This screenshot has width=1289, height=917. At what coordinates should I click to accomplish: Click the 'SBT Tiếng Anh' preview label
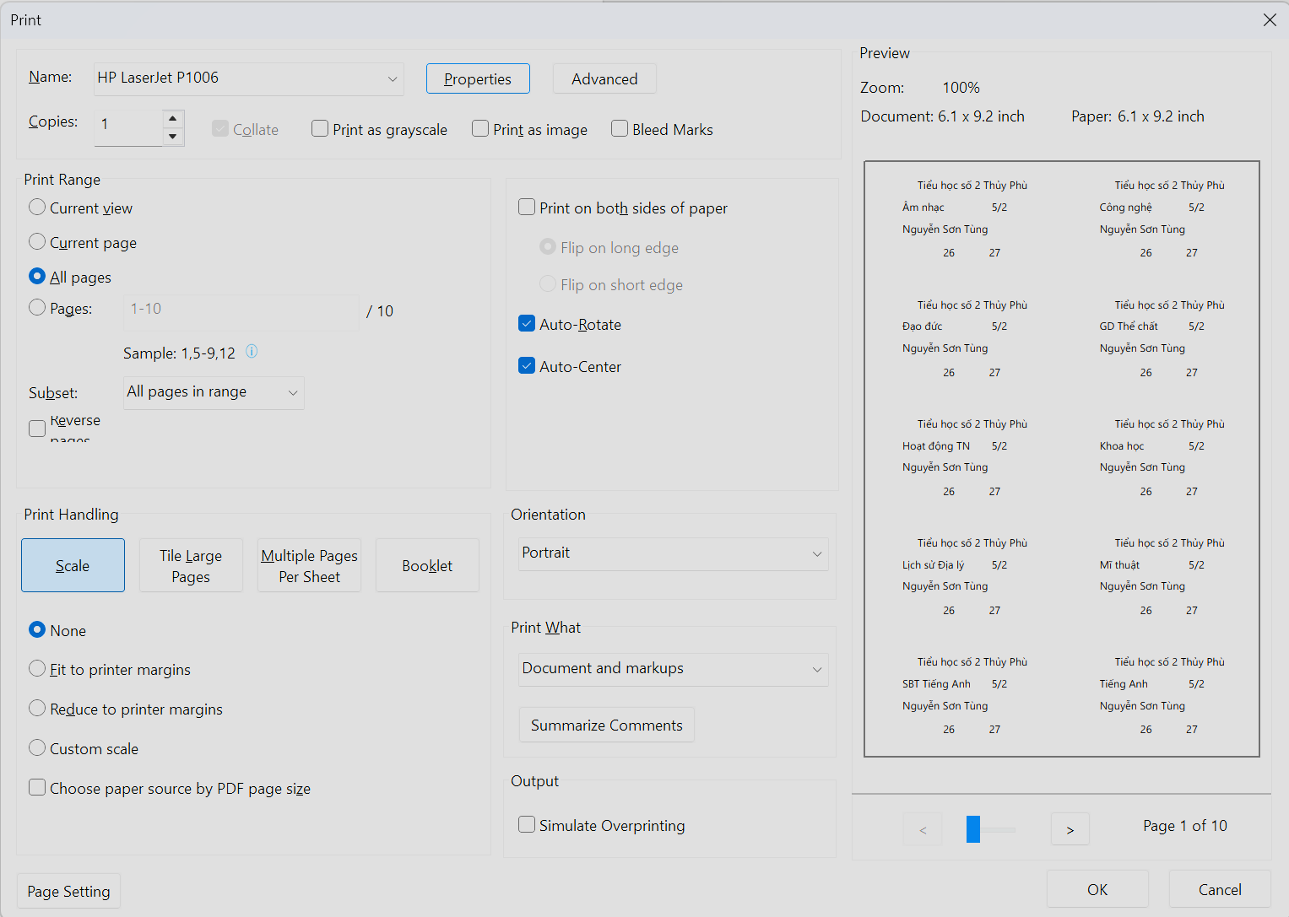[x=936, y=684]
